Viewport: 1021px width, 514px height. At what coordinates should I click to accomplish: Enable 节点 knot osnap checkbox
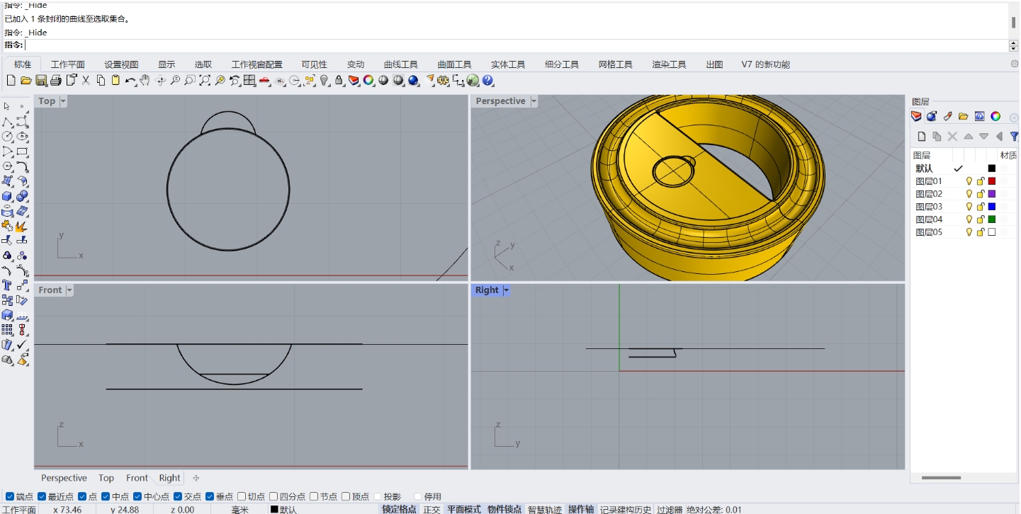[314, 496]
